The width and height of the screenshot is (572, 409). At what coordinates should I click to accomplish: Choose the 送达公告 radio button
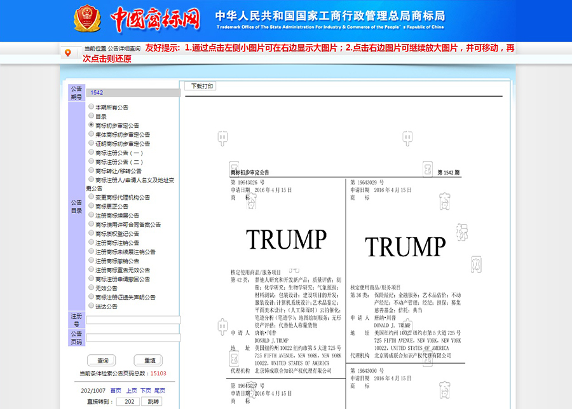tap(91, 306)
